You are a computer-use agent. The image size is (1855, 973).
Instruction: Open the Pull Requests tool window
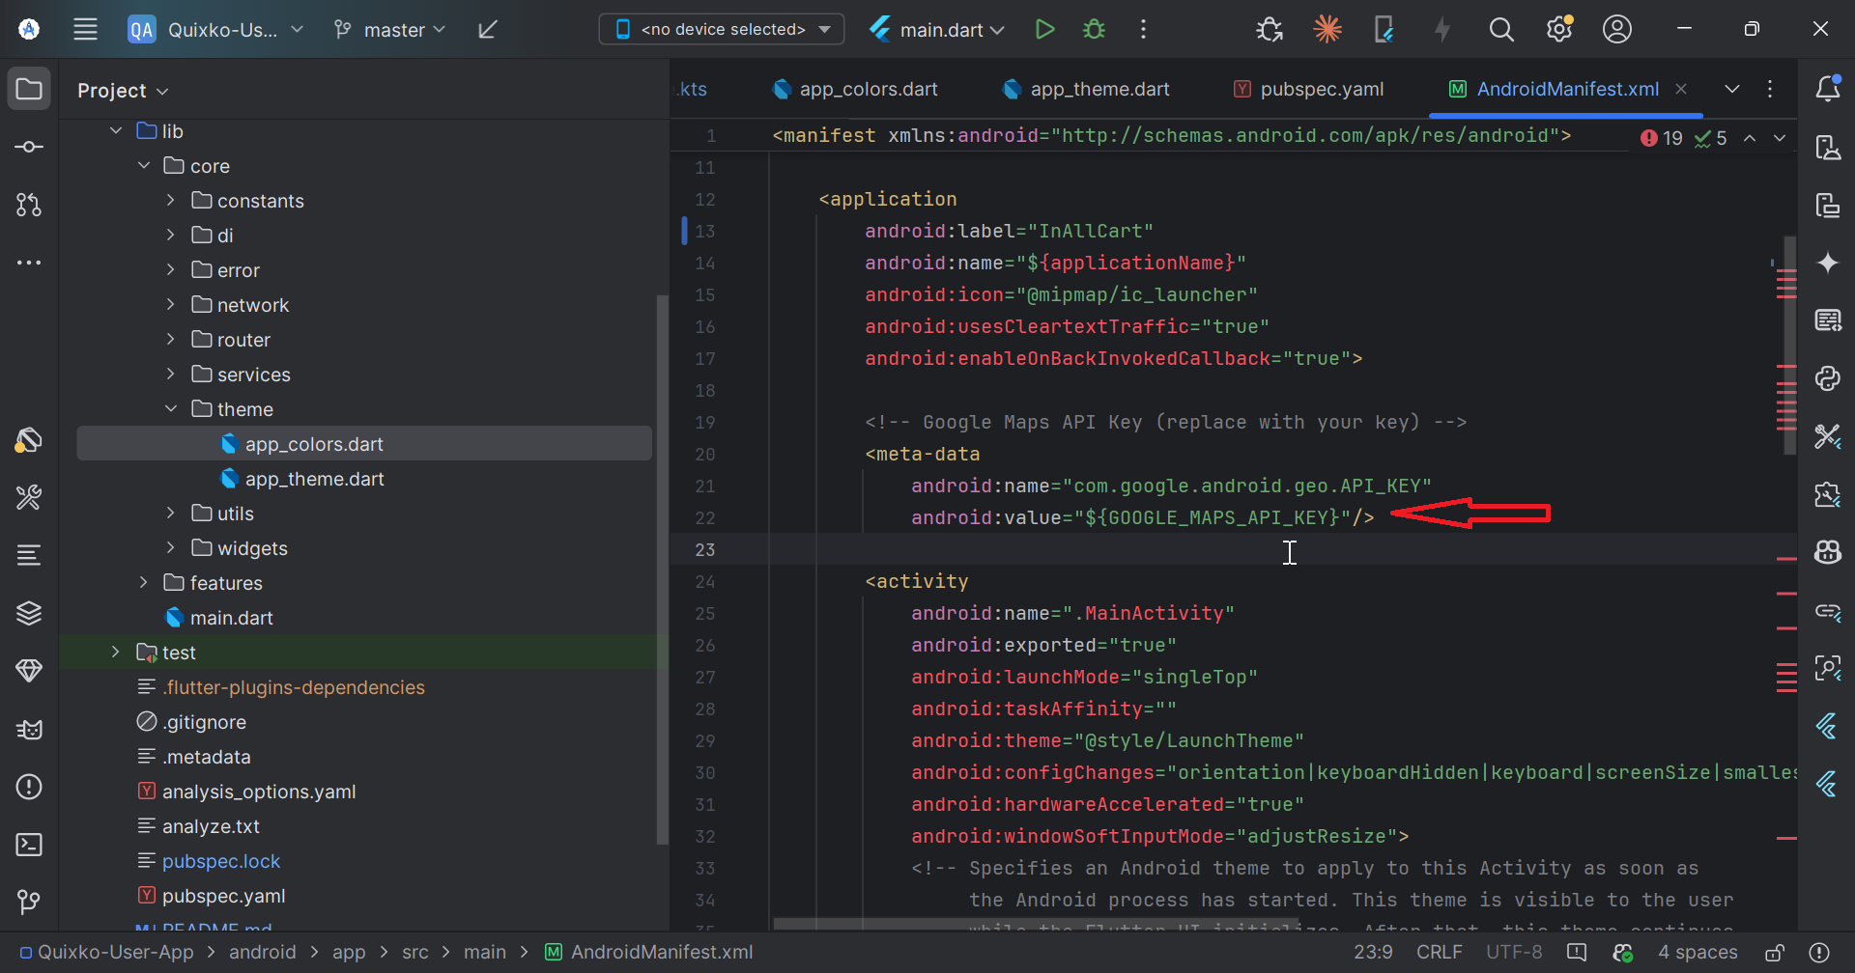point(29,205)
